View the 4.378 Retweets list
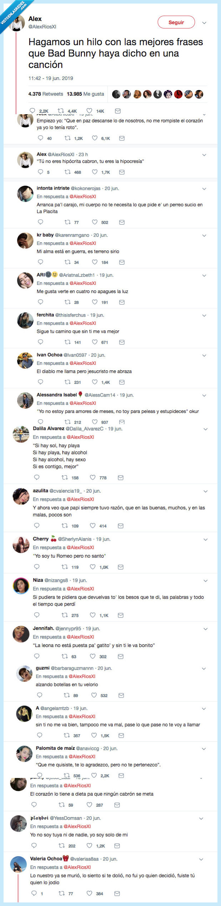 click(46, 94)
